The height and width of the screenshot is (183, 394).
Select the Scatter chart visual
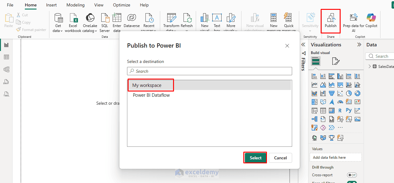[340, 93]
